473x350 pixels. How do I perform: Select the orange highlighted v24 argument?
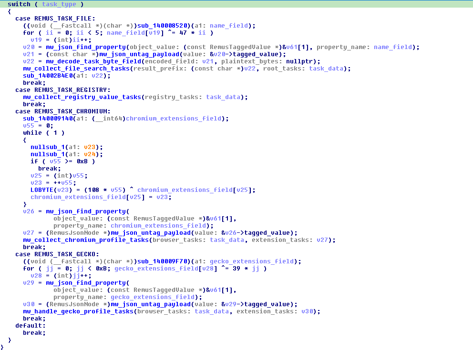(90, 154)
